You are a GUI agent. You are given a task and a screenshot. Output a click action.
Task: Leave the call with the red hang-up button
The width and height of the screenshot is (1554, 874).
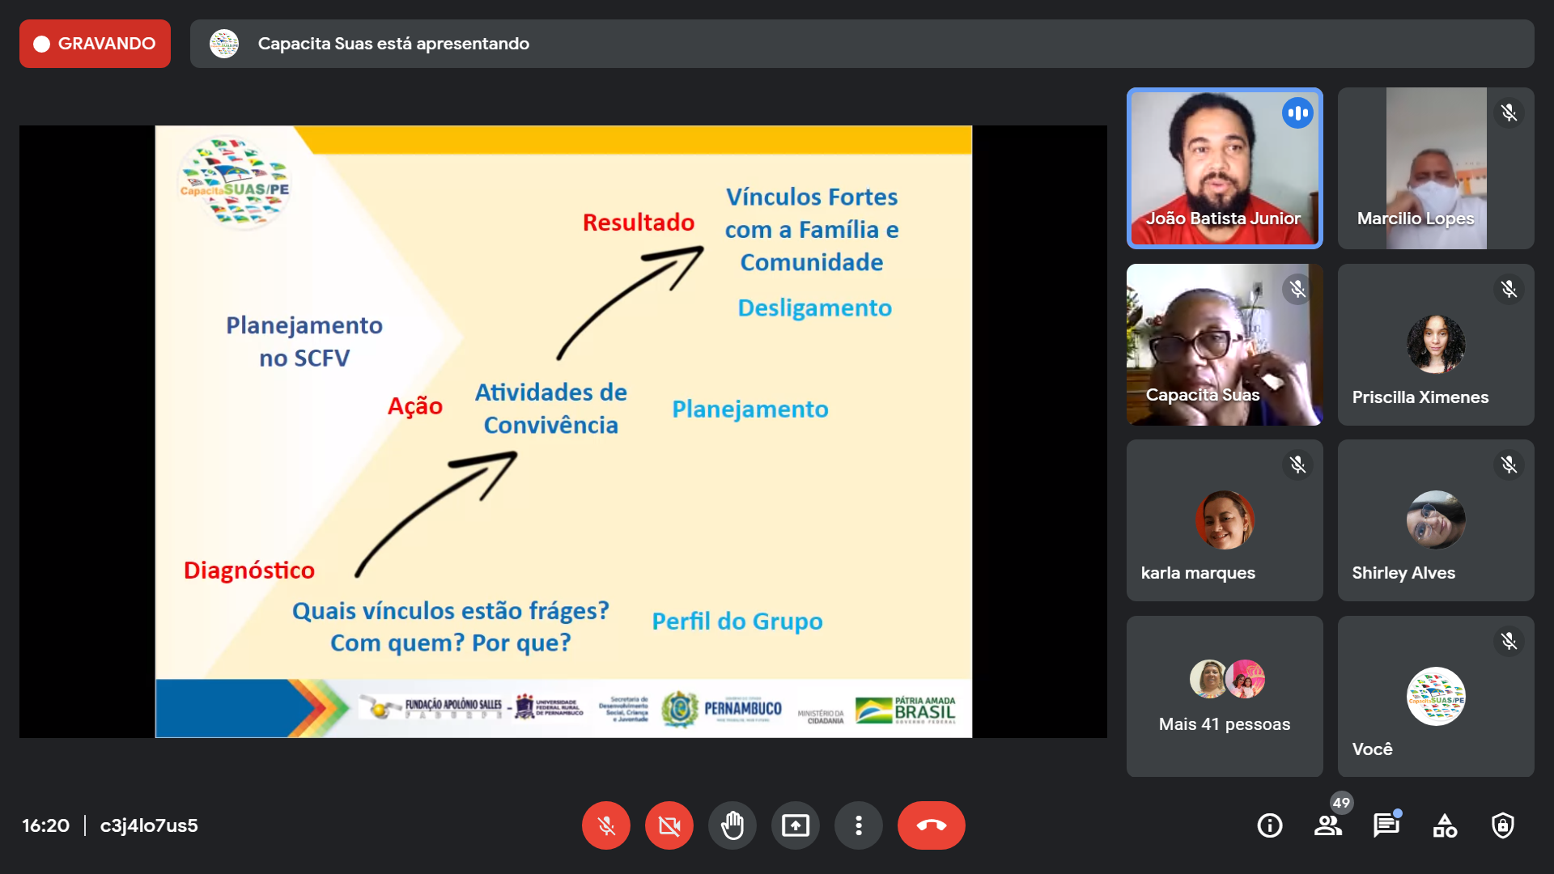(x=931, y=825)
